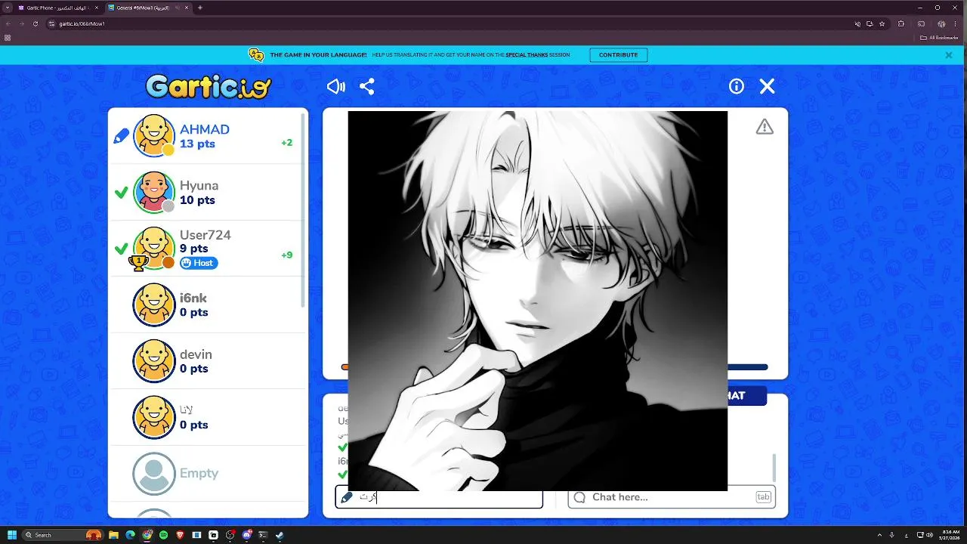Focus the 'Chat here...' input field
Image resolution: width=967 pixels, height=544 pixels.
click(672, 497)
